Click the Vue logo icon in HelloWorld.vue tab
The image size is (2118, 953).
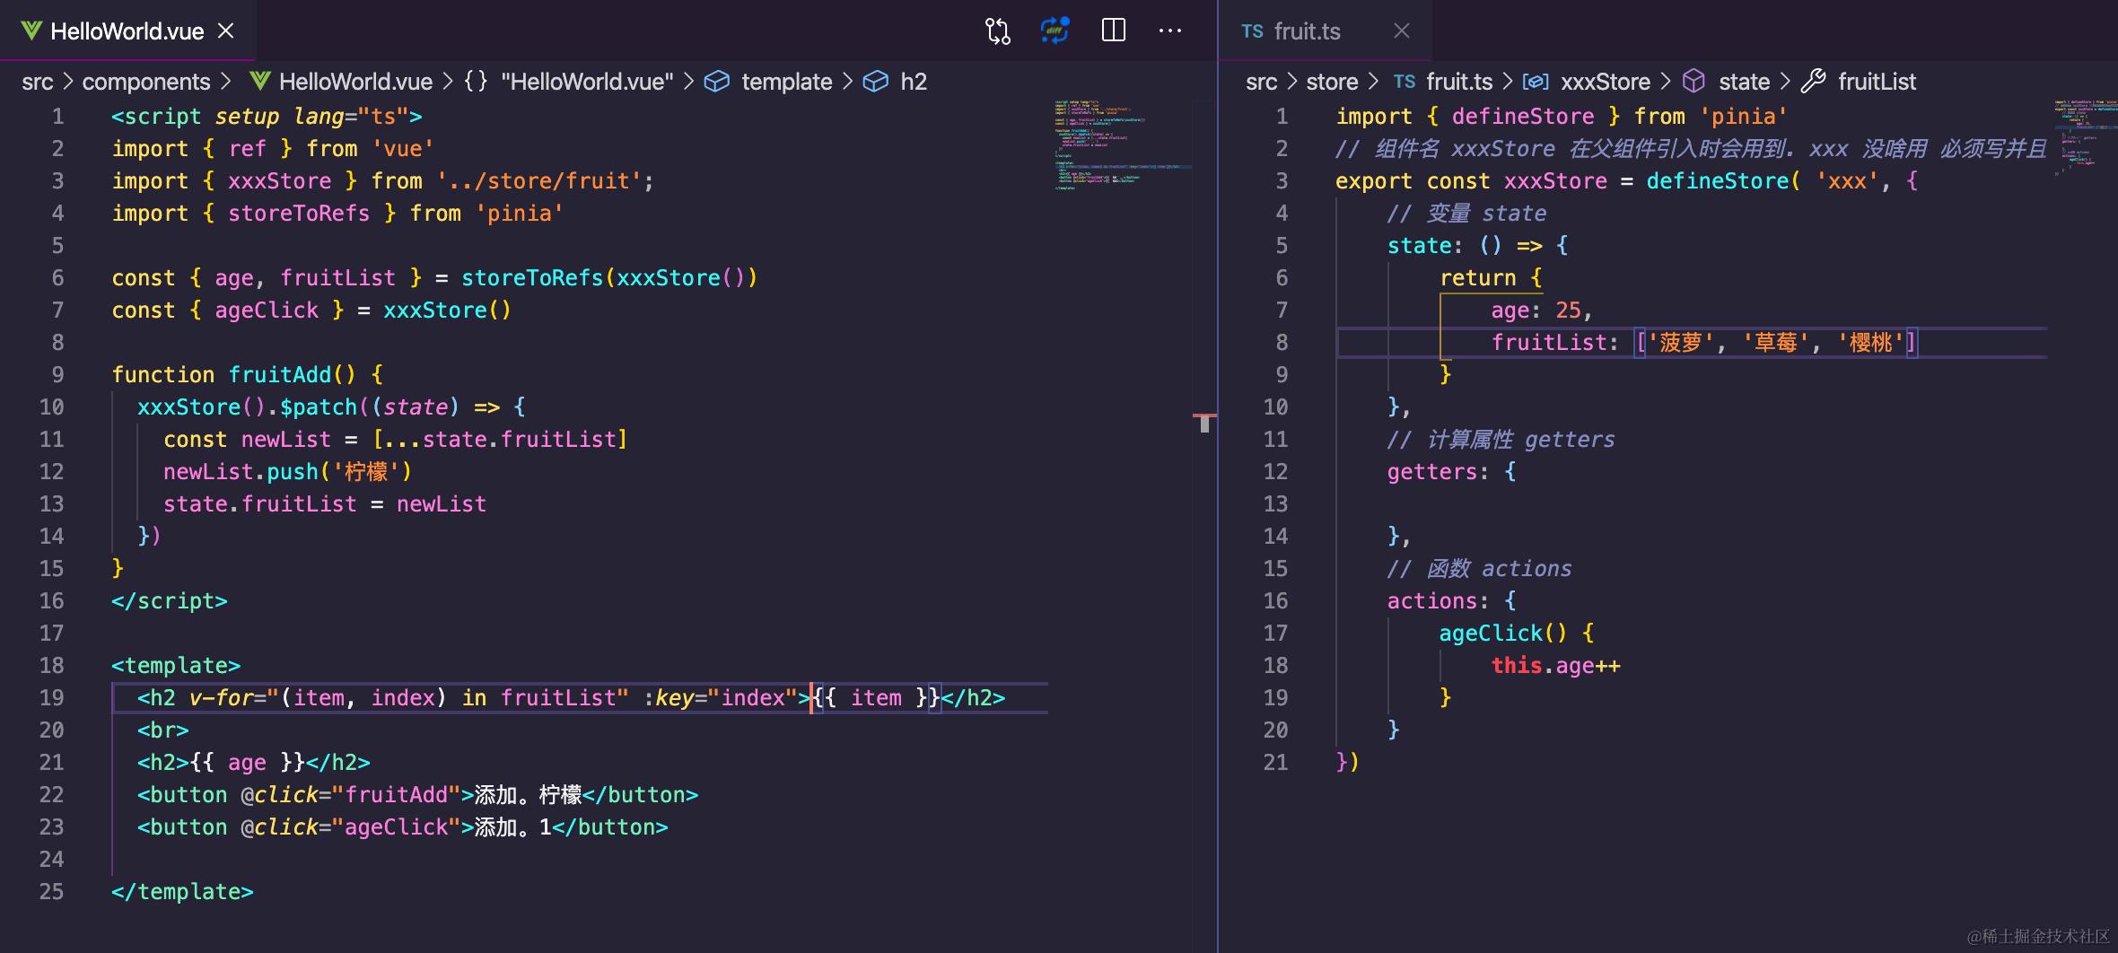click(x=31, y=31)
